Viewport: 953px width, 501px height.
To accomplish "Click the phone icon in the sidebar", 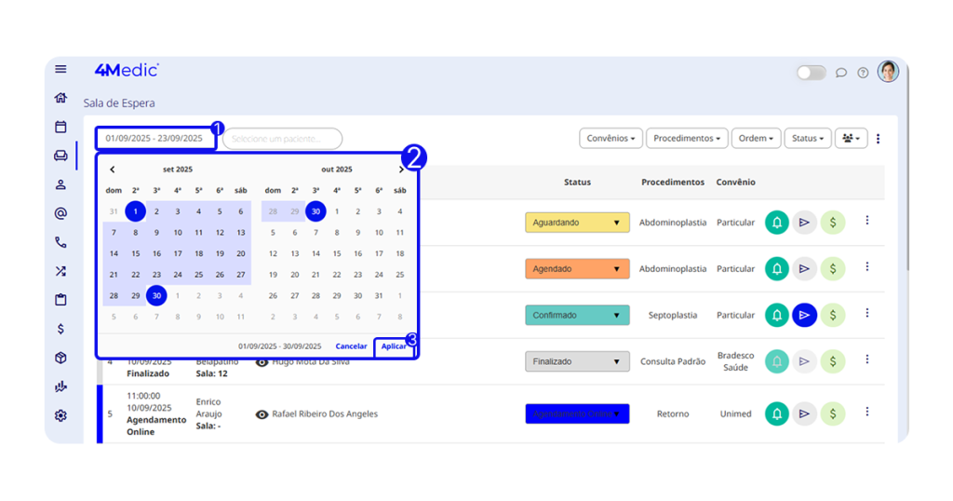I will click(60, 242).
